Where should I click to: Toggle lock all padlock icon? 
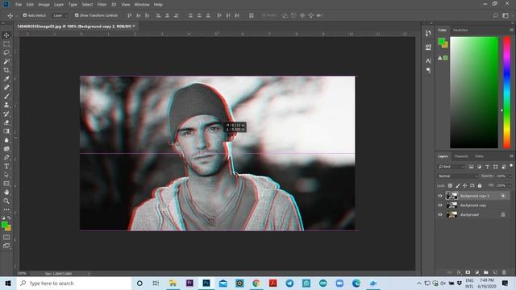click(x=480, y=186)
